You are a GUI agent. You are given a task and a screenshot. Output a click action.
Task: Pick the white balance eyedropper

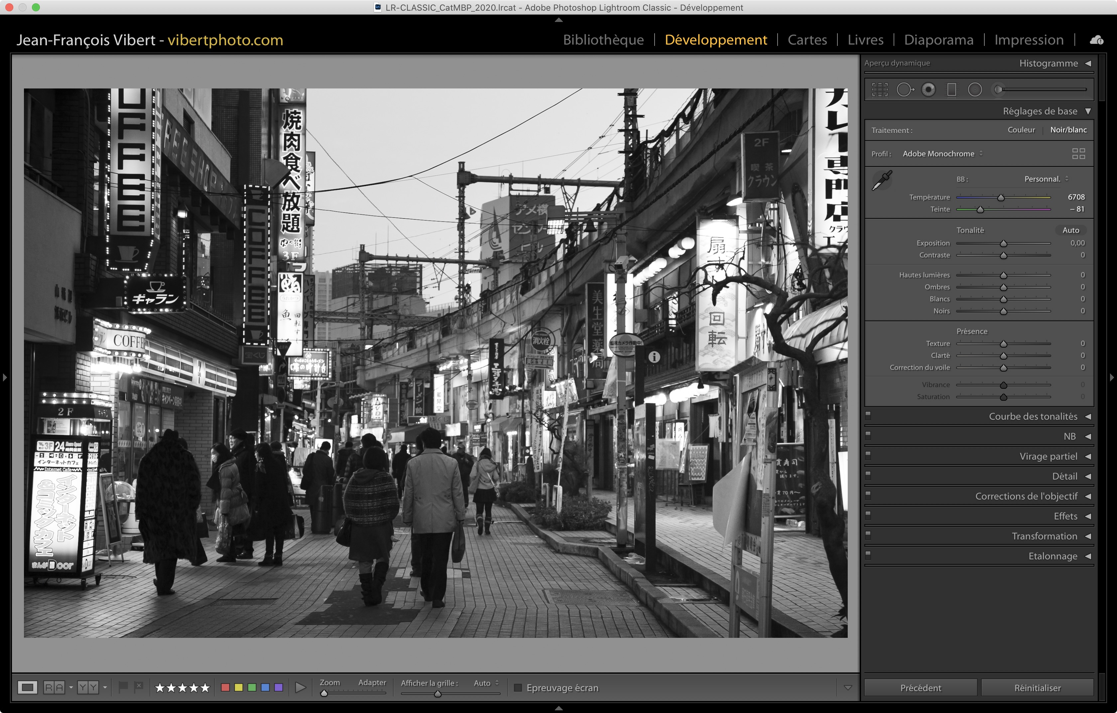click(x=881, y=181)
